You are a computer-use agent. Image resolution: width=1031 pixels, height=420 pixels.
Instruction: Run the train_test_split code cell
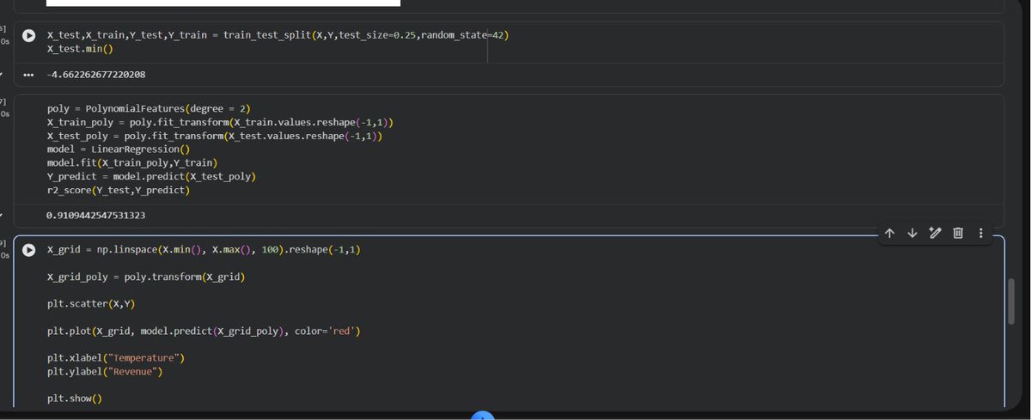(x=29, y=36)
